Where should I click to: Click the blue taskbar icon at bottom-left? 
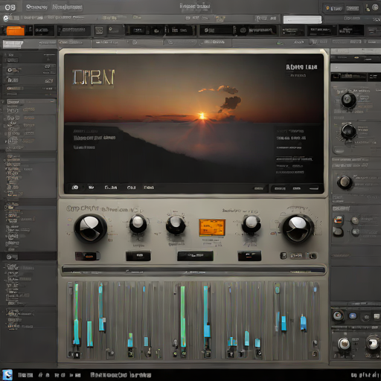(x=7, y=374)
